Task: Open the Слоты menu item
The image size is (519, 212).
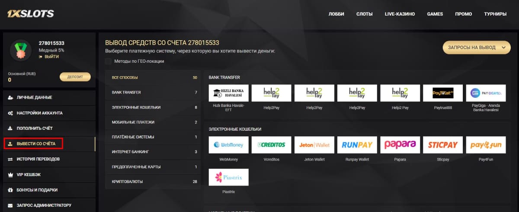Action: (x=364, y=14)
